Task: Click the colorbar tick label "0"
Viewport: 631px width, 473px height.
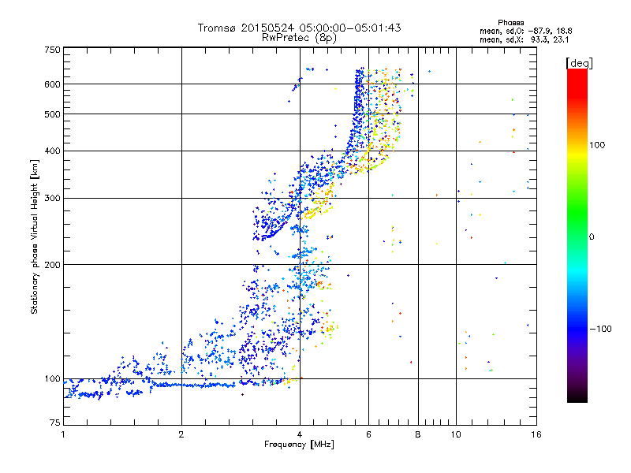Action: [592, 237]
